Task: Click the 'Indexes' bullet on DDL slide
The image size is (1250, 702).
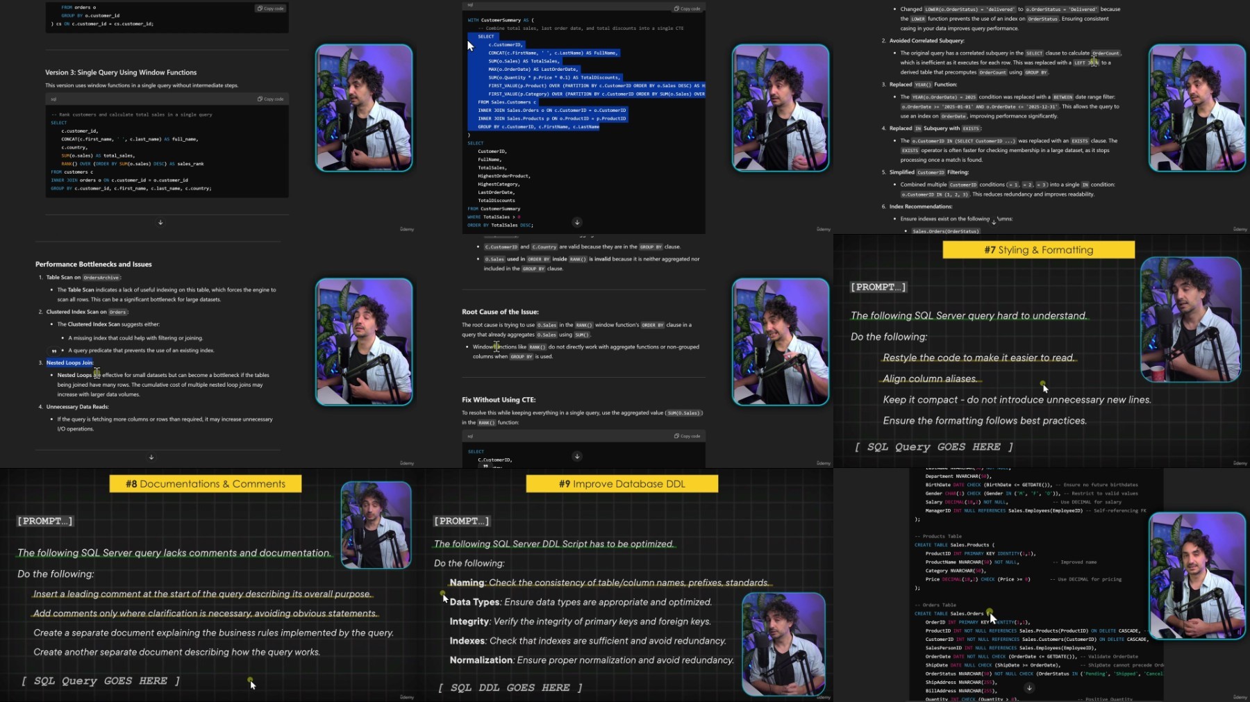Action: click(587, 641)
